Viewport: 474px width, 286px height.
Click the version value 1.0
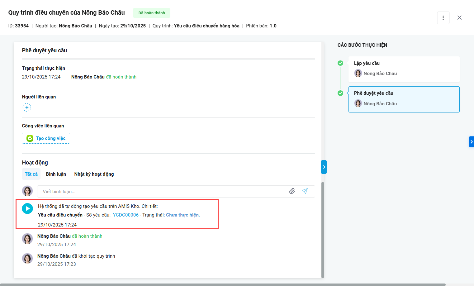click(x=273, y=26)
